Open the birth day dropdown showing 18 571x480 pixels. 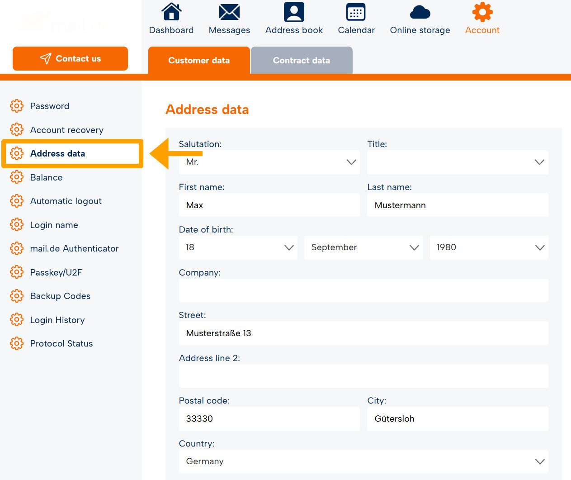pyautogui.click(x=238, y=247)
